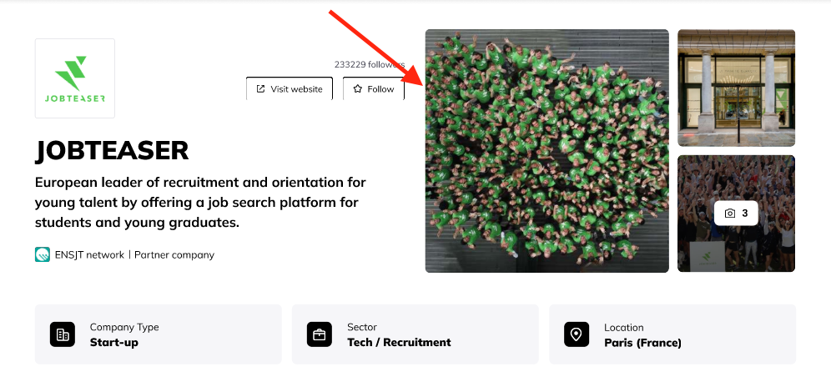Viewport: 831px width, 382px height.
Task: Click the JOBTEASER heading title
Action: pos(112,150)
